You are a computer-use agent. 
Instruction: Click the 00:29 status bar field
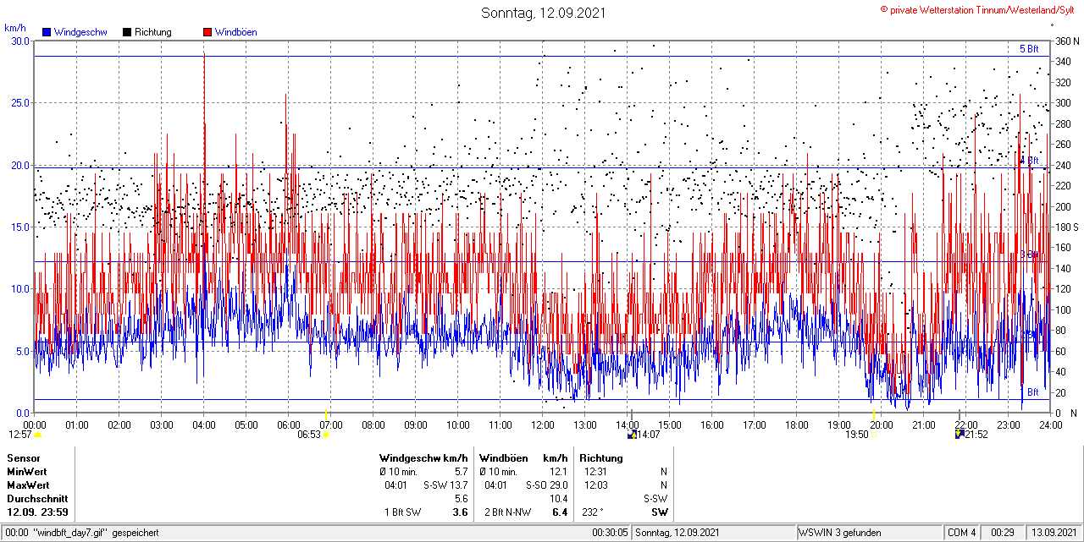tap(1003, 533)
